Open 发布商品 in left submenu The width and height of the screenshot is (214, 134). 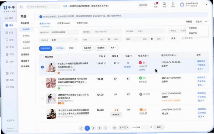[26, 36]
